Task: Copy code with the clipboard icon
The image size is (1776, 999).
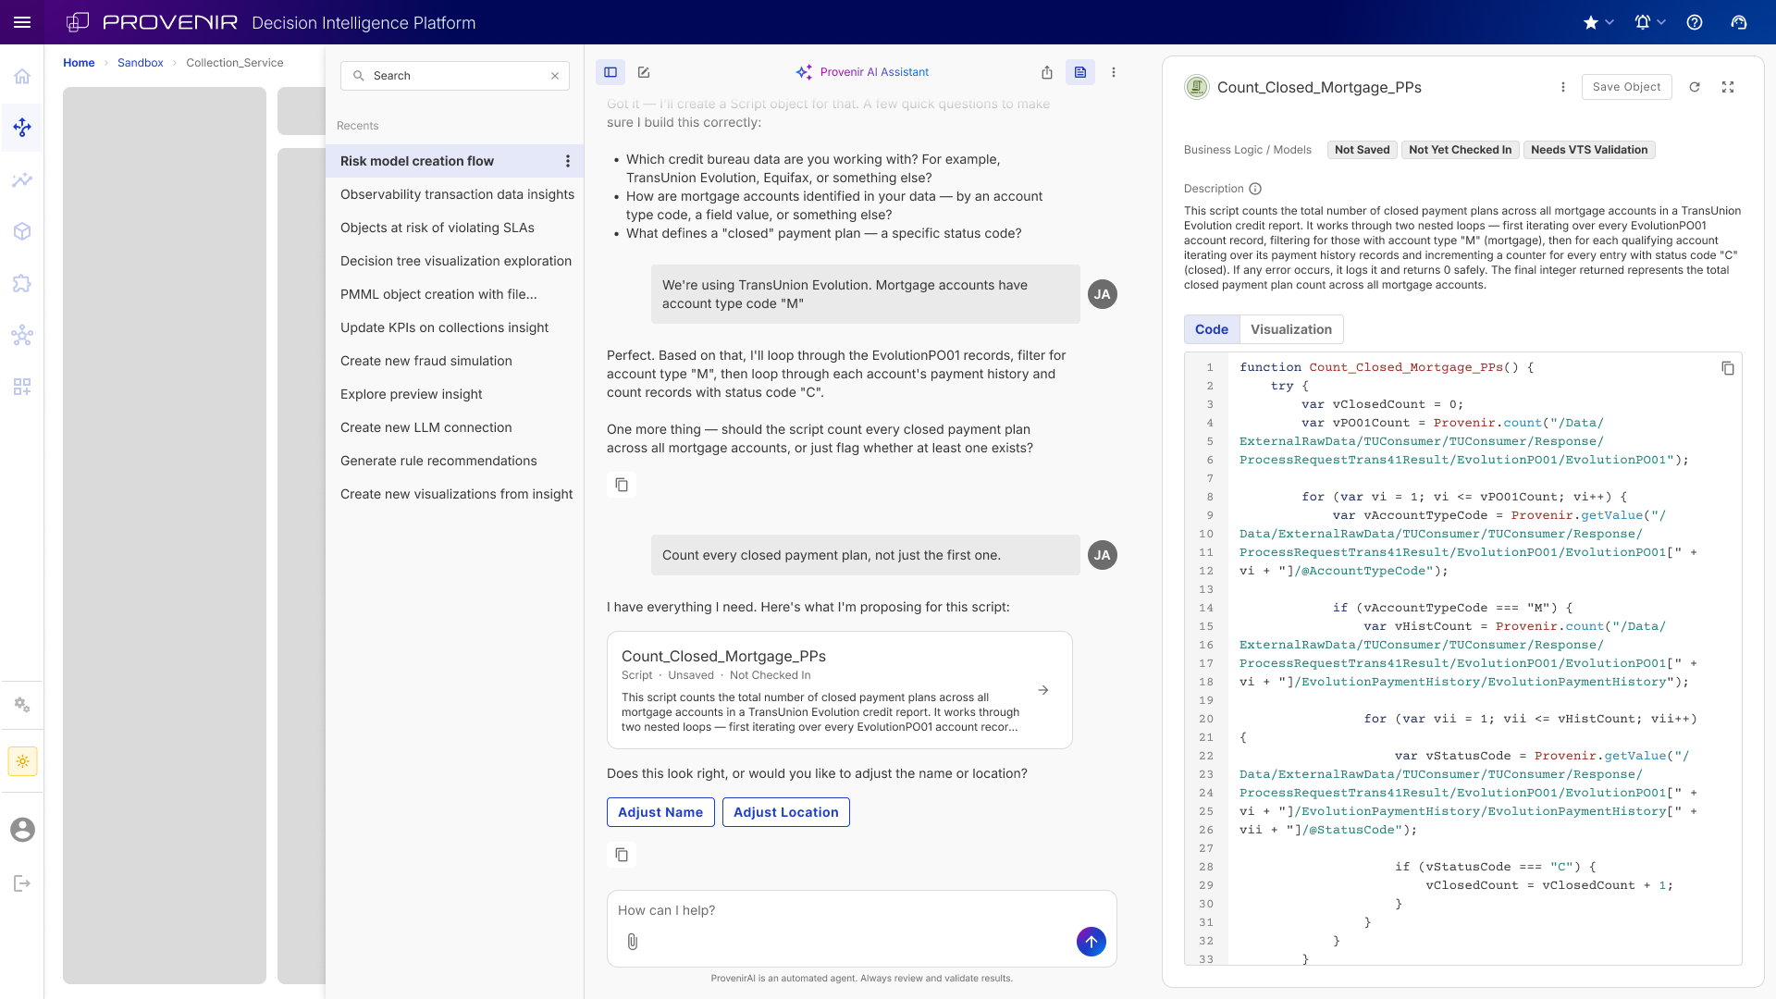Action: pos(1727,368)
